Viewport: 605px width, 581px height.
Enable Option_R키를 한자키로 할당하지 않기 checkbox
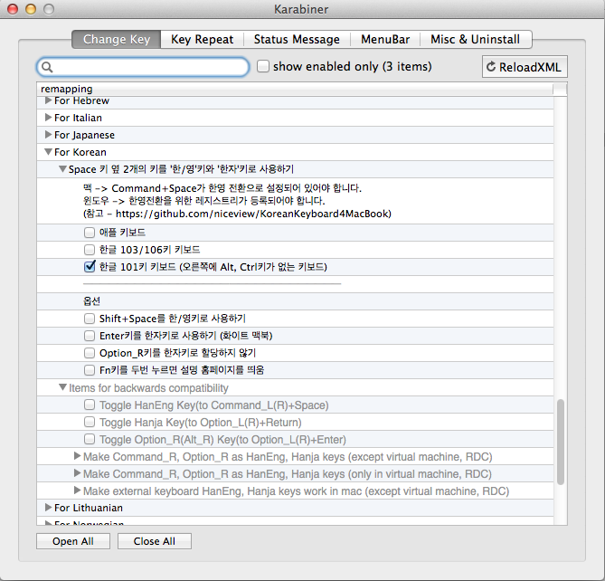[90, 353]
